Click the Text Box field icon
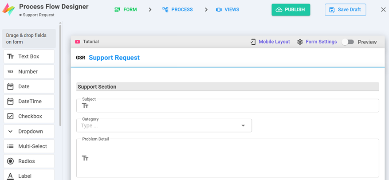 coord(11,57)
